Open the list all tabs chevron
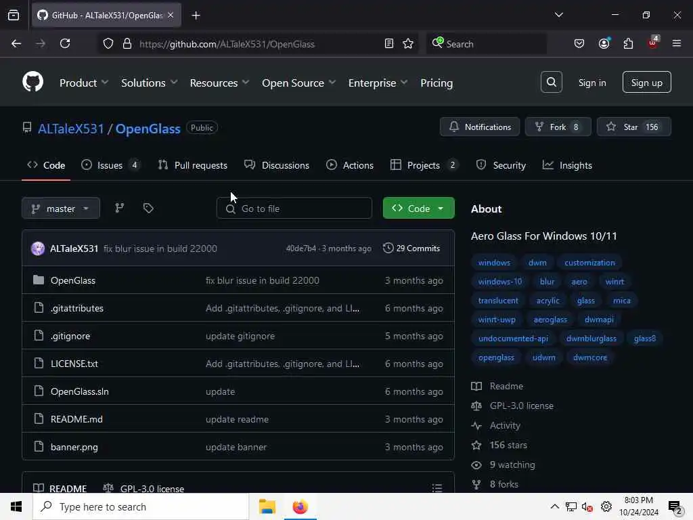This screenshot has width=693, height=520. [x=558, y=15]
